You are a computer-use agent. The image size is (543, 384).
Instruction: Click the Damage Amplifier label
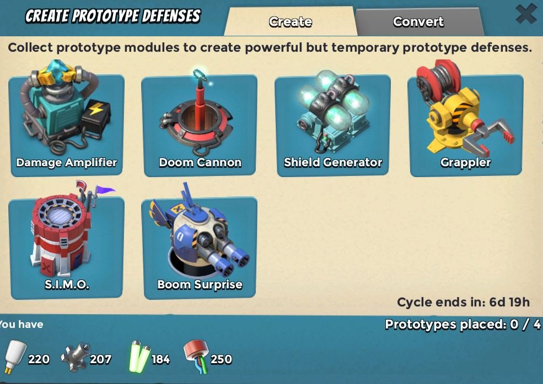point(67,162)
